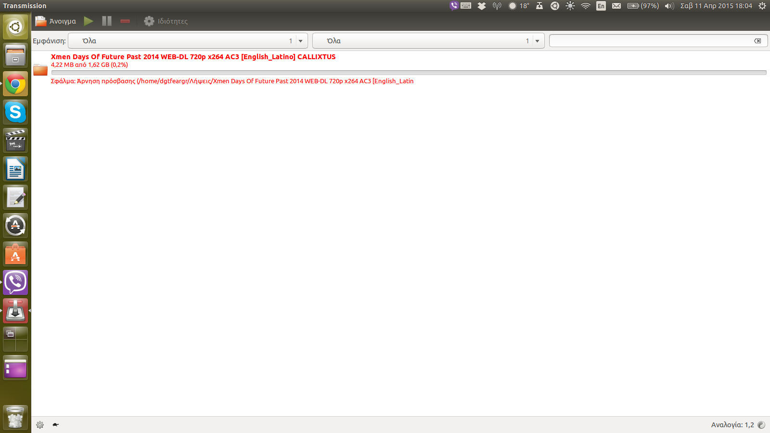
Task: Open the text editor from the launcher
Action: click(x=15, y=197)
